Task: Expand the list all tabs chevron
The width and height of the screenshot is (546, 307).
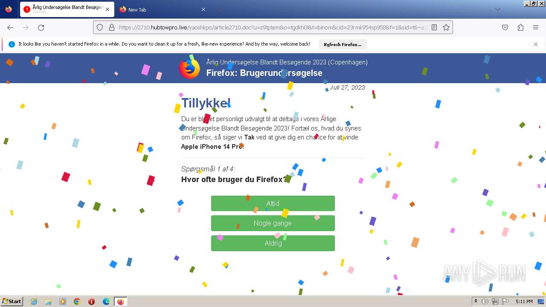Action: pos(498,9)
